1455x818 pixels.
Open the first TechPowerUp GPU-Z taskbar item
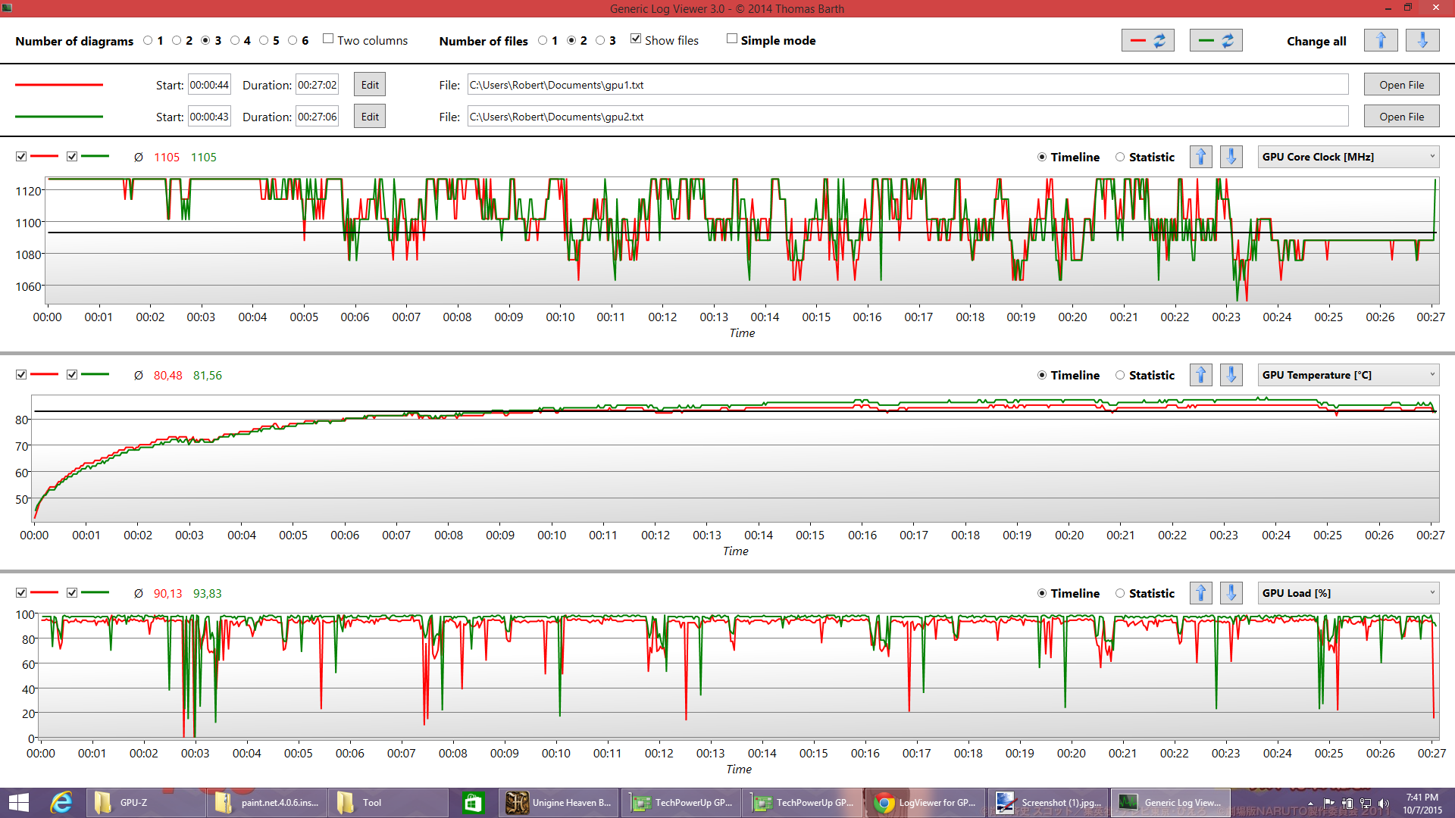(681, 803)
